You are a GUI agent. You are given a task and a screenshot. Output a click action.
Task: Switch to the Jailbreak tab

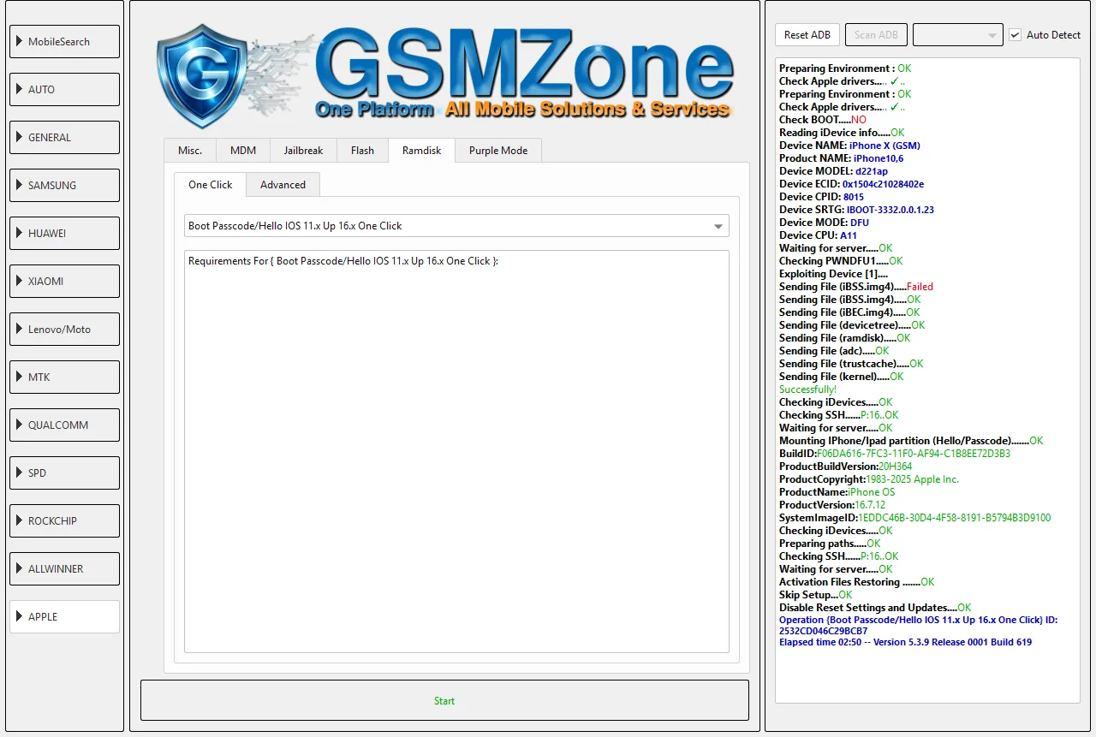[x=303, y=151]
